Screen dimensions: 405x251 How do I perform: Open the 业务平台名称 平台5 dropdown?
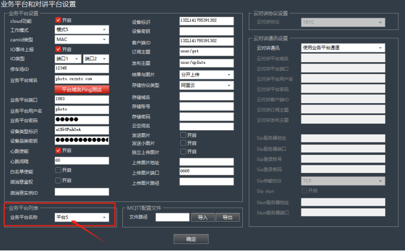click(x=82, y=218)
